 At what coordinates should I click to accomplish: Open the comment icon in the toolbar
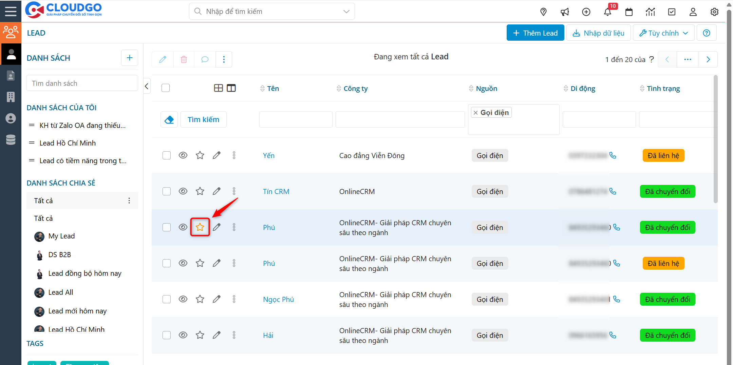tap(205, 59)
